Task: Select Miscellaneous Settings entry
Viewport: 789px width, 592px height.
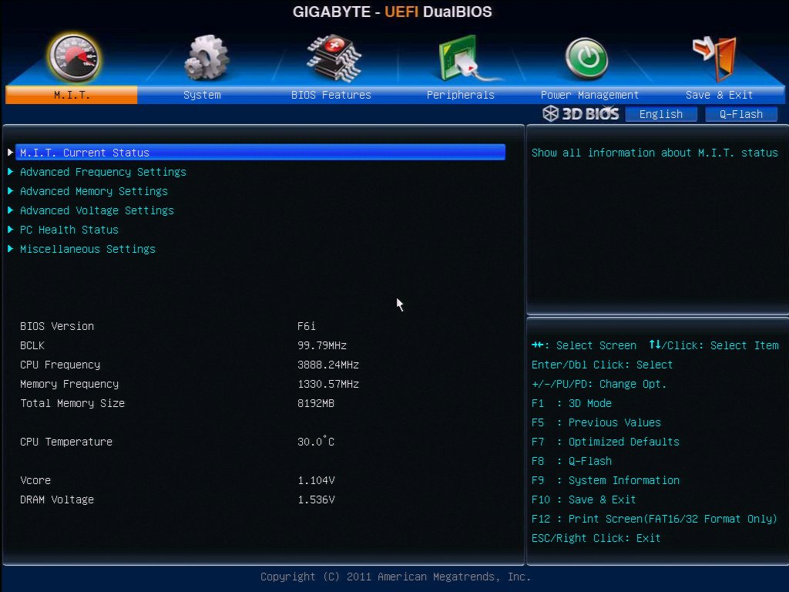Action: (87, 249)
